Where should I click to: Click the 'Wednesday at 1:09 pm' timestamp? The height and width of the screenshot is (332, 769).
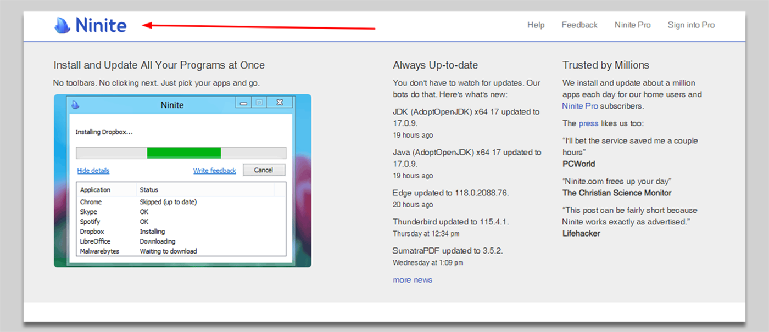(x=428, y=263)
